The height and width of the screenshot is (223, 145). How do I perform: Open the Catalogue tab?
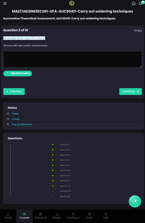coord(73,216)
